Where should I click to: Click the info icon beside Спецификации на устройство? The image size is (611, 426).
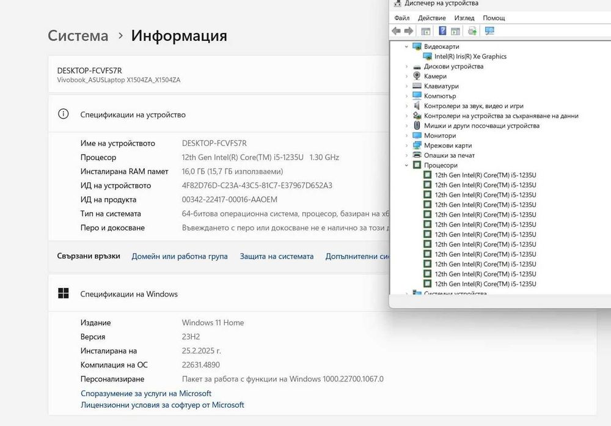64,114
